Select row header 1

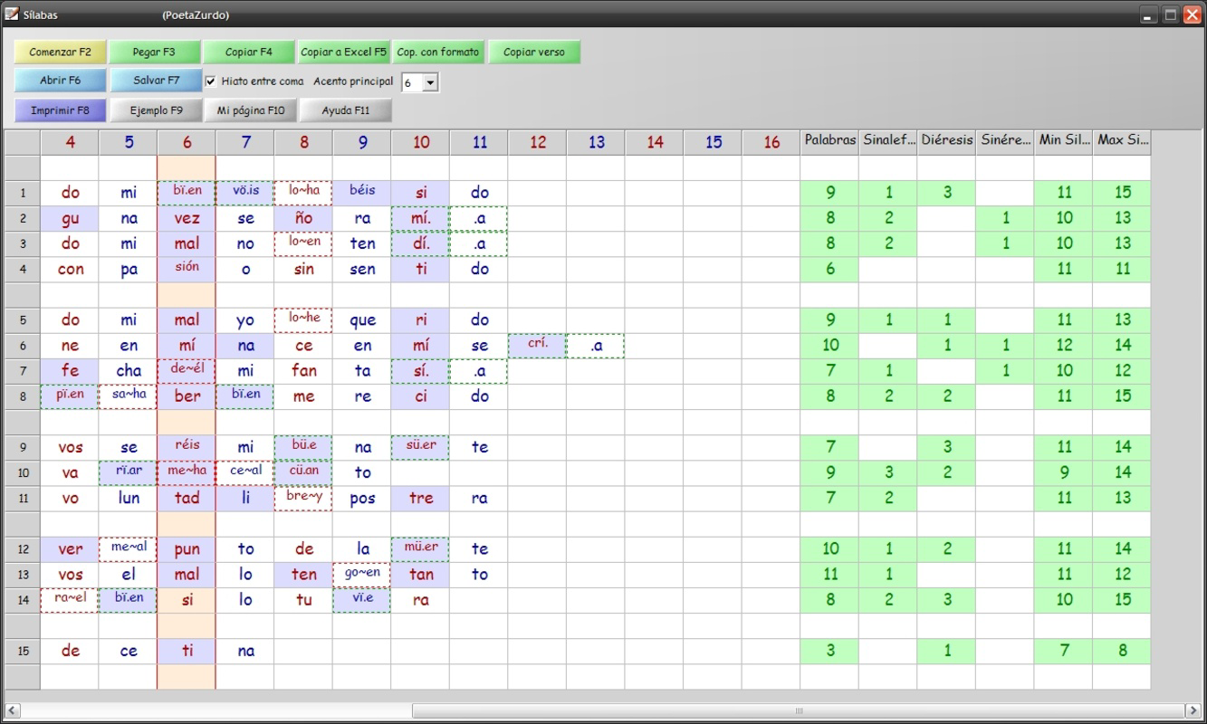pyautogui.click(x=23, y=193)
